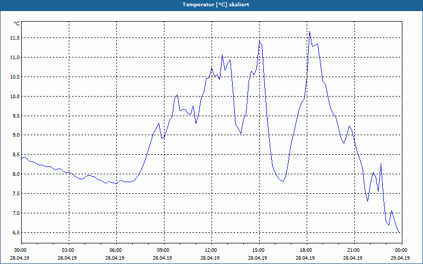Viewport: 423px width, 264px height.
Task: Select the '11,0' y-axis label
Action: point(15,58)
